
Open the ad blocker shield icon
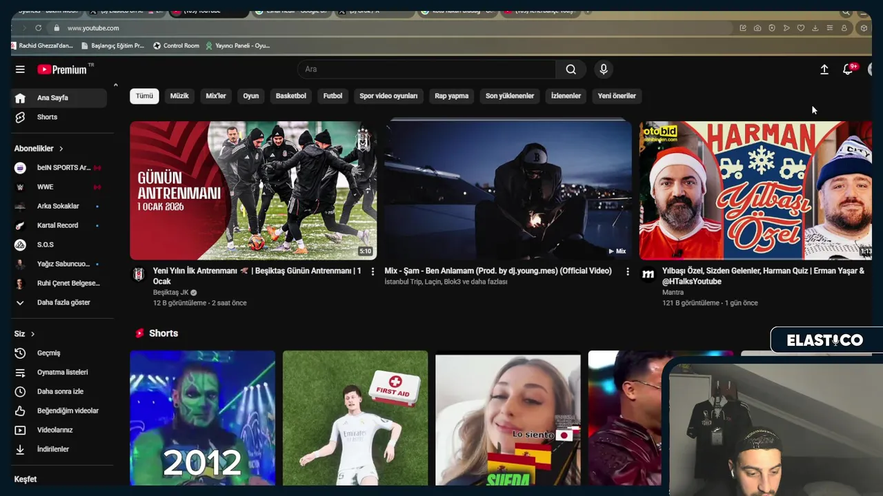[x=772, y=28]
